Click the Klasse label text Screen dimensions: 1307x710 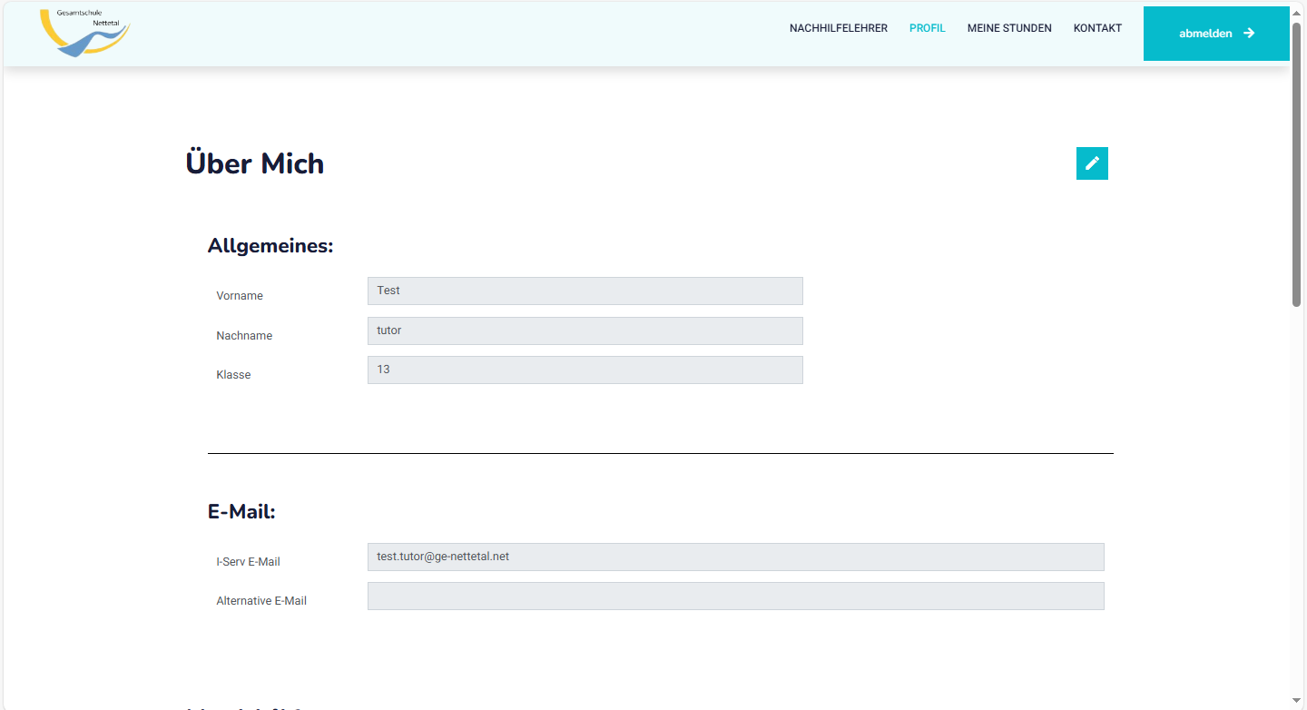[x=233, y=375]
